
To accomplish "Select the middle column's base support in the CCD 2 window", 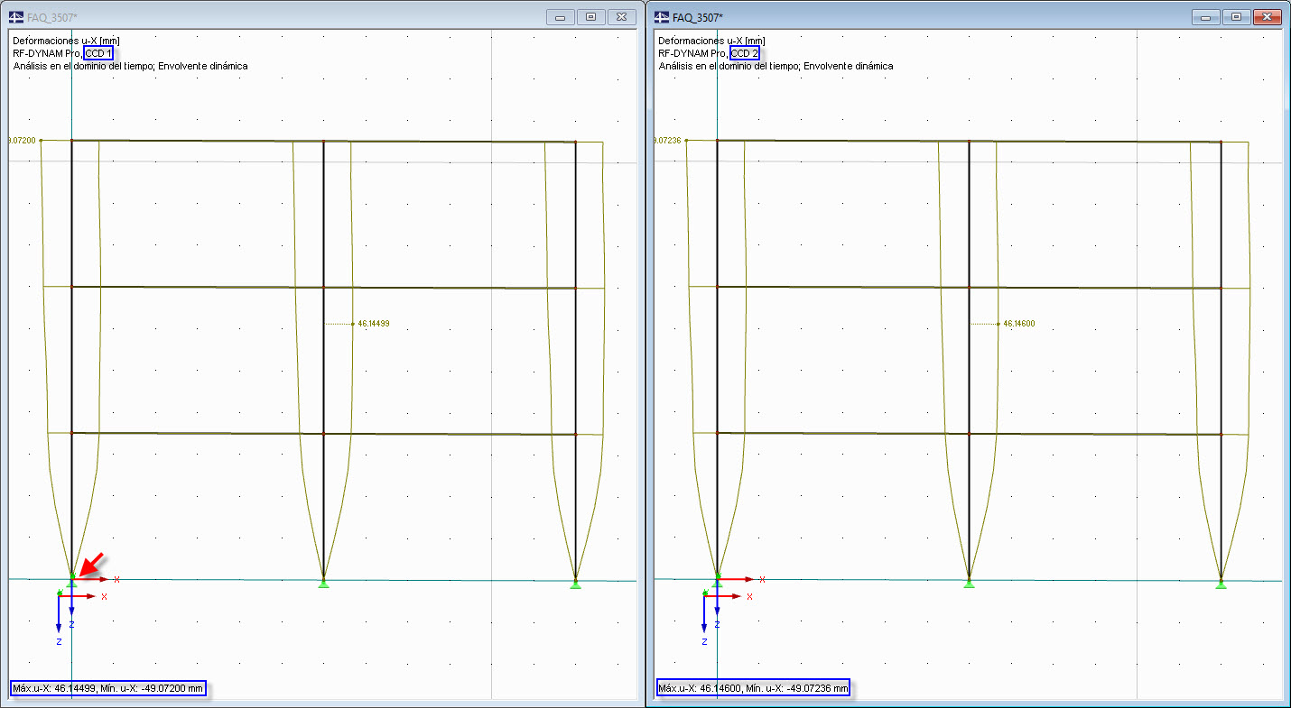I will 969,582.
